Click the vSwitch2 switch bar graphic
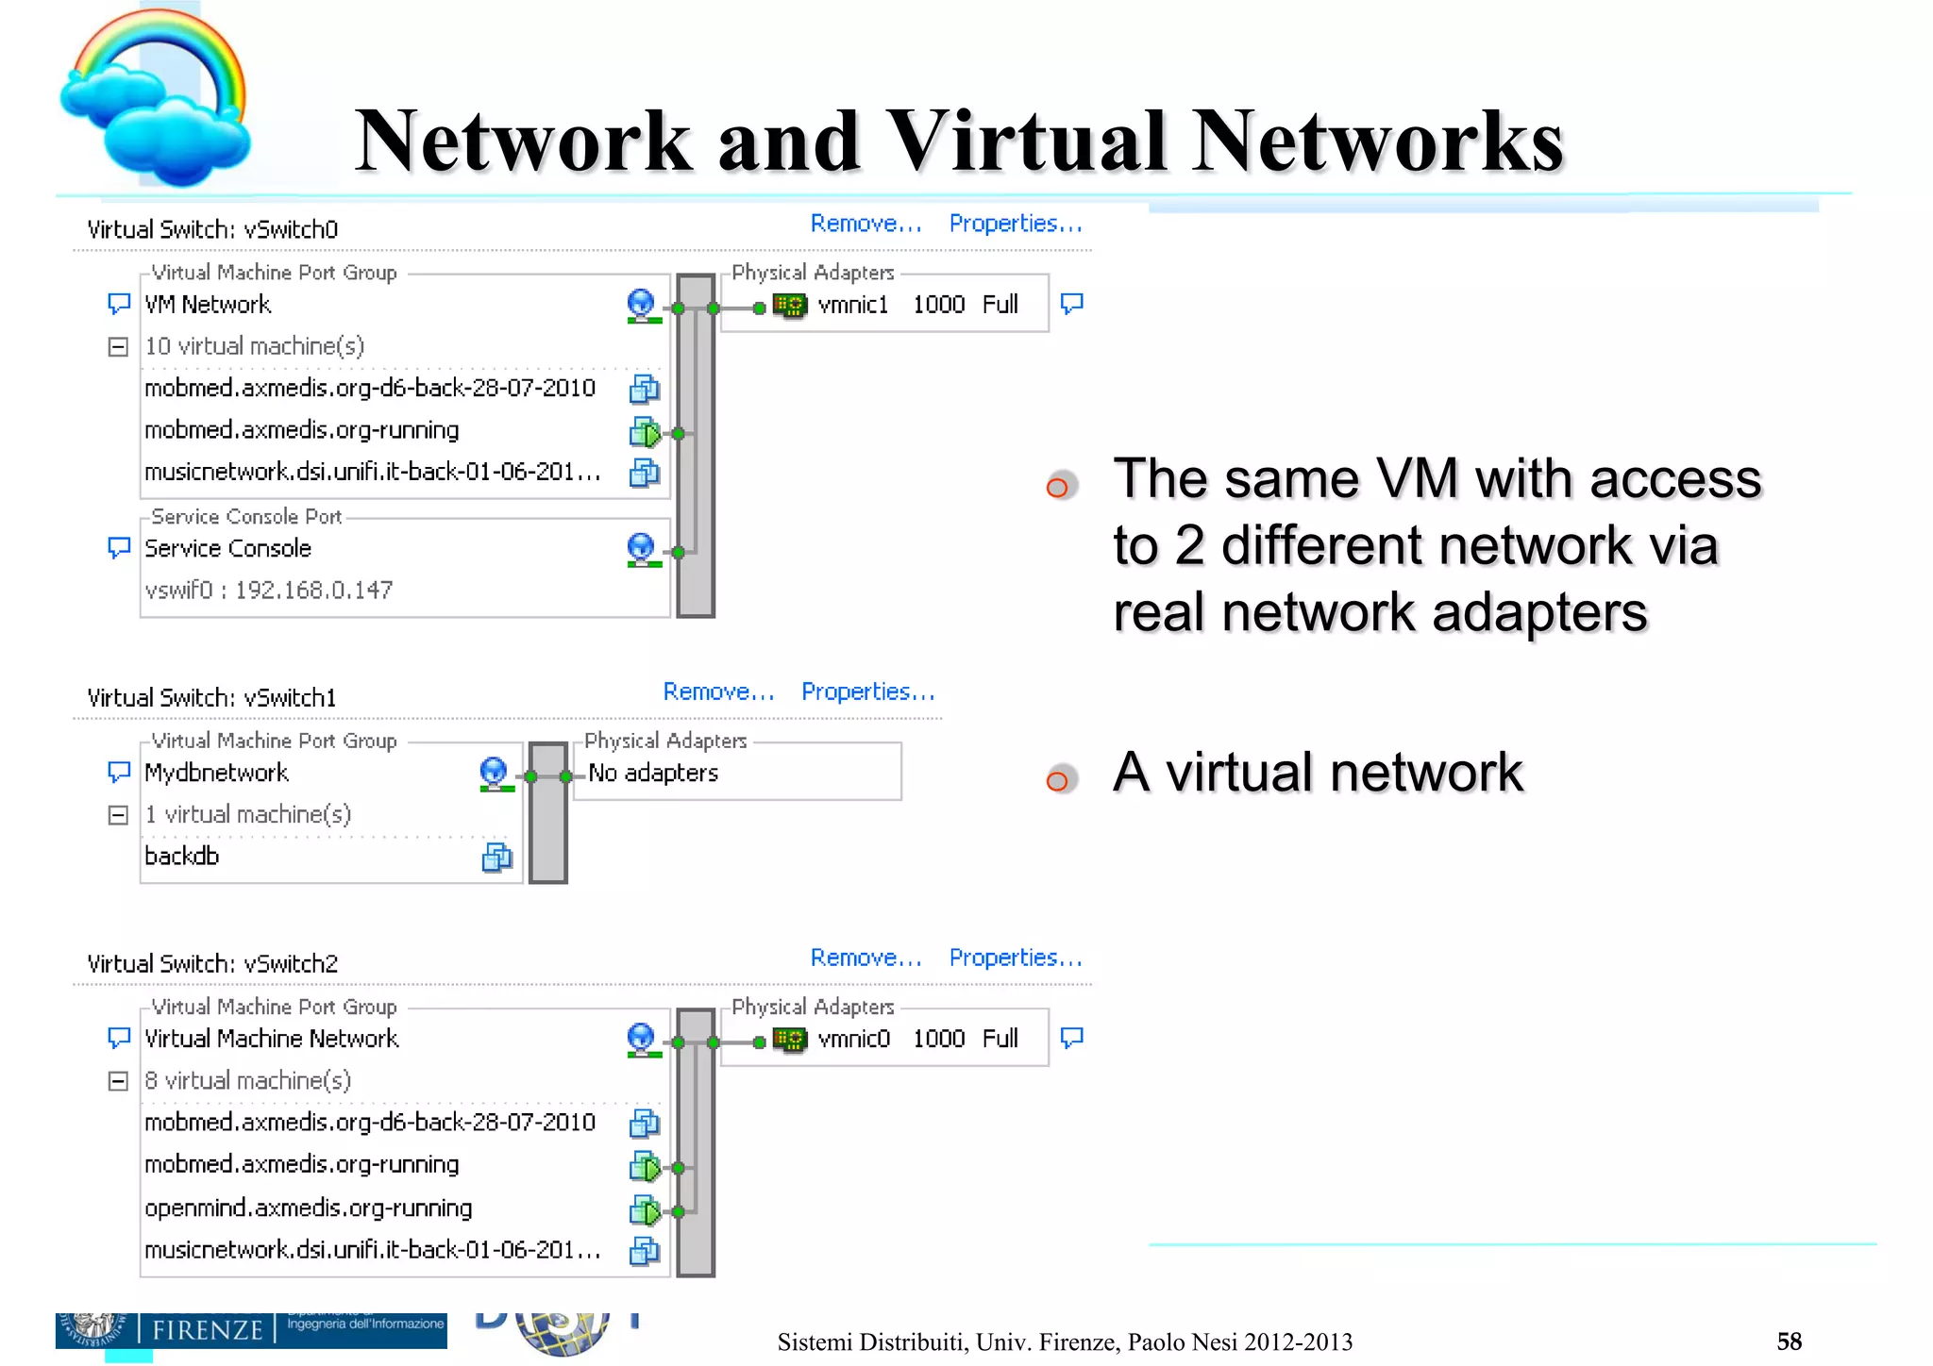1933x1366 pixels. click(x=696, y=1142)
